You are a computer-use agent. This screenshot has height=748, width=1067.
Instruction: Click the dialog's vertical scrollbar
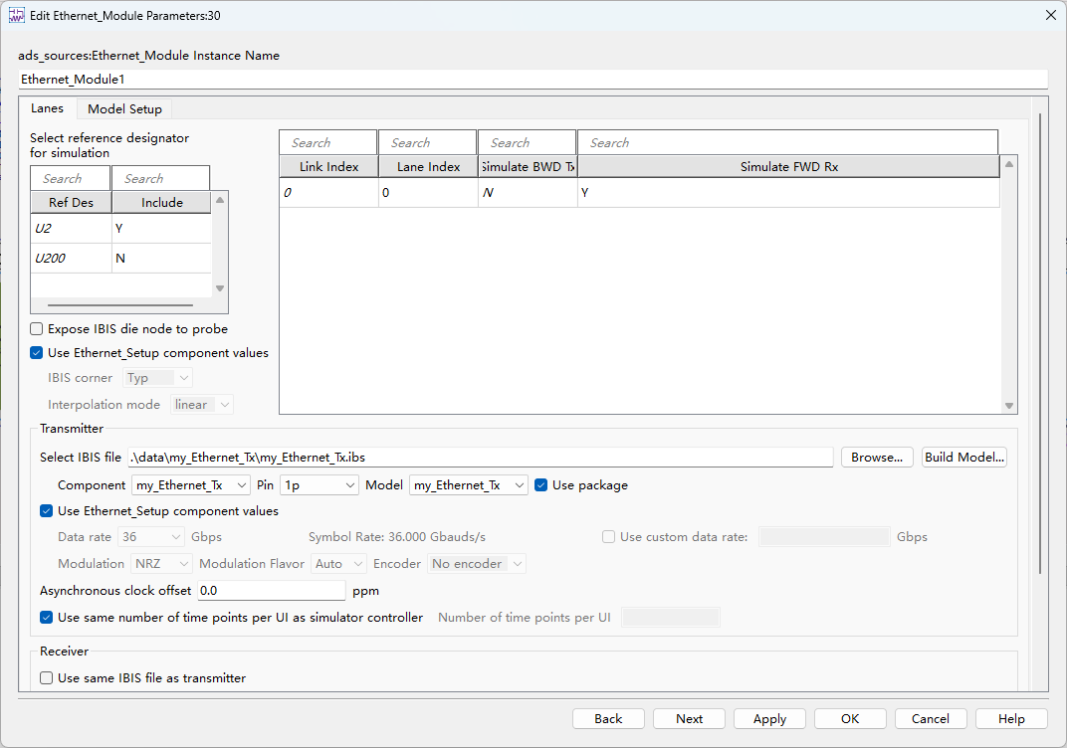(x=1040, y=343)
